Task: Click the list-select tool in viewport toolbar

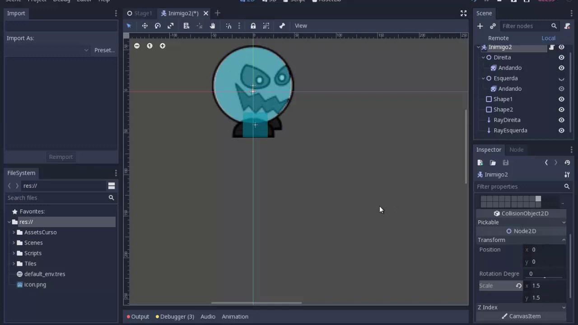Action: pos(186,26)
